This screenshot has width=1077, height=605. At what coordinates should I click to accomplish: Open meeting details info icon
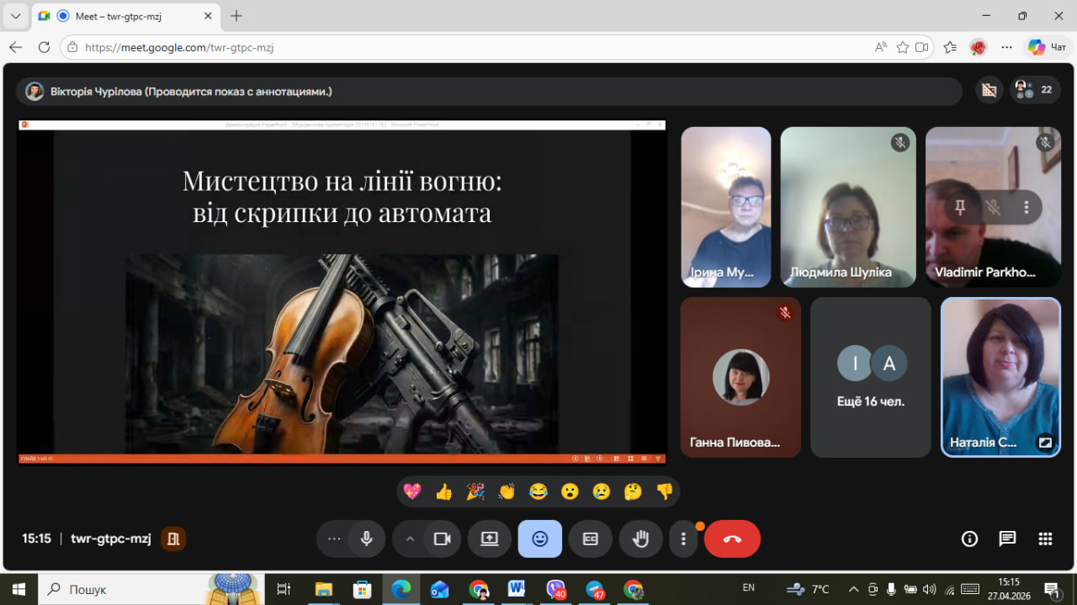click(969, 539)
